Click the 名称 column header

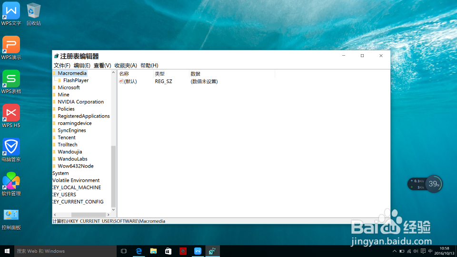pos(135,74)
